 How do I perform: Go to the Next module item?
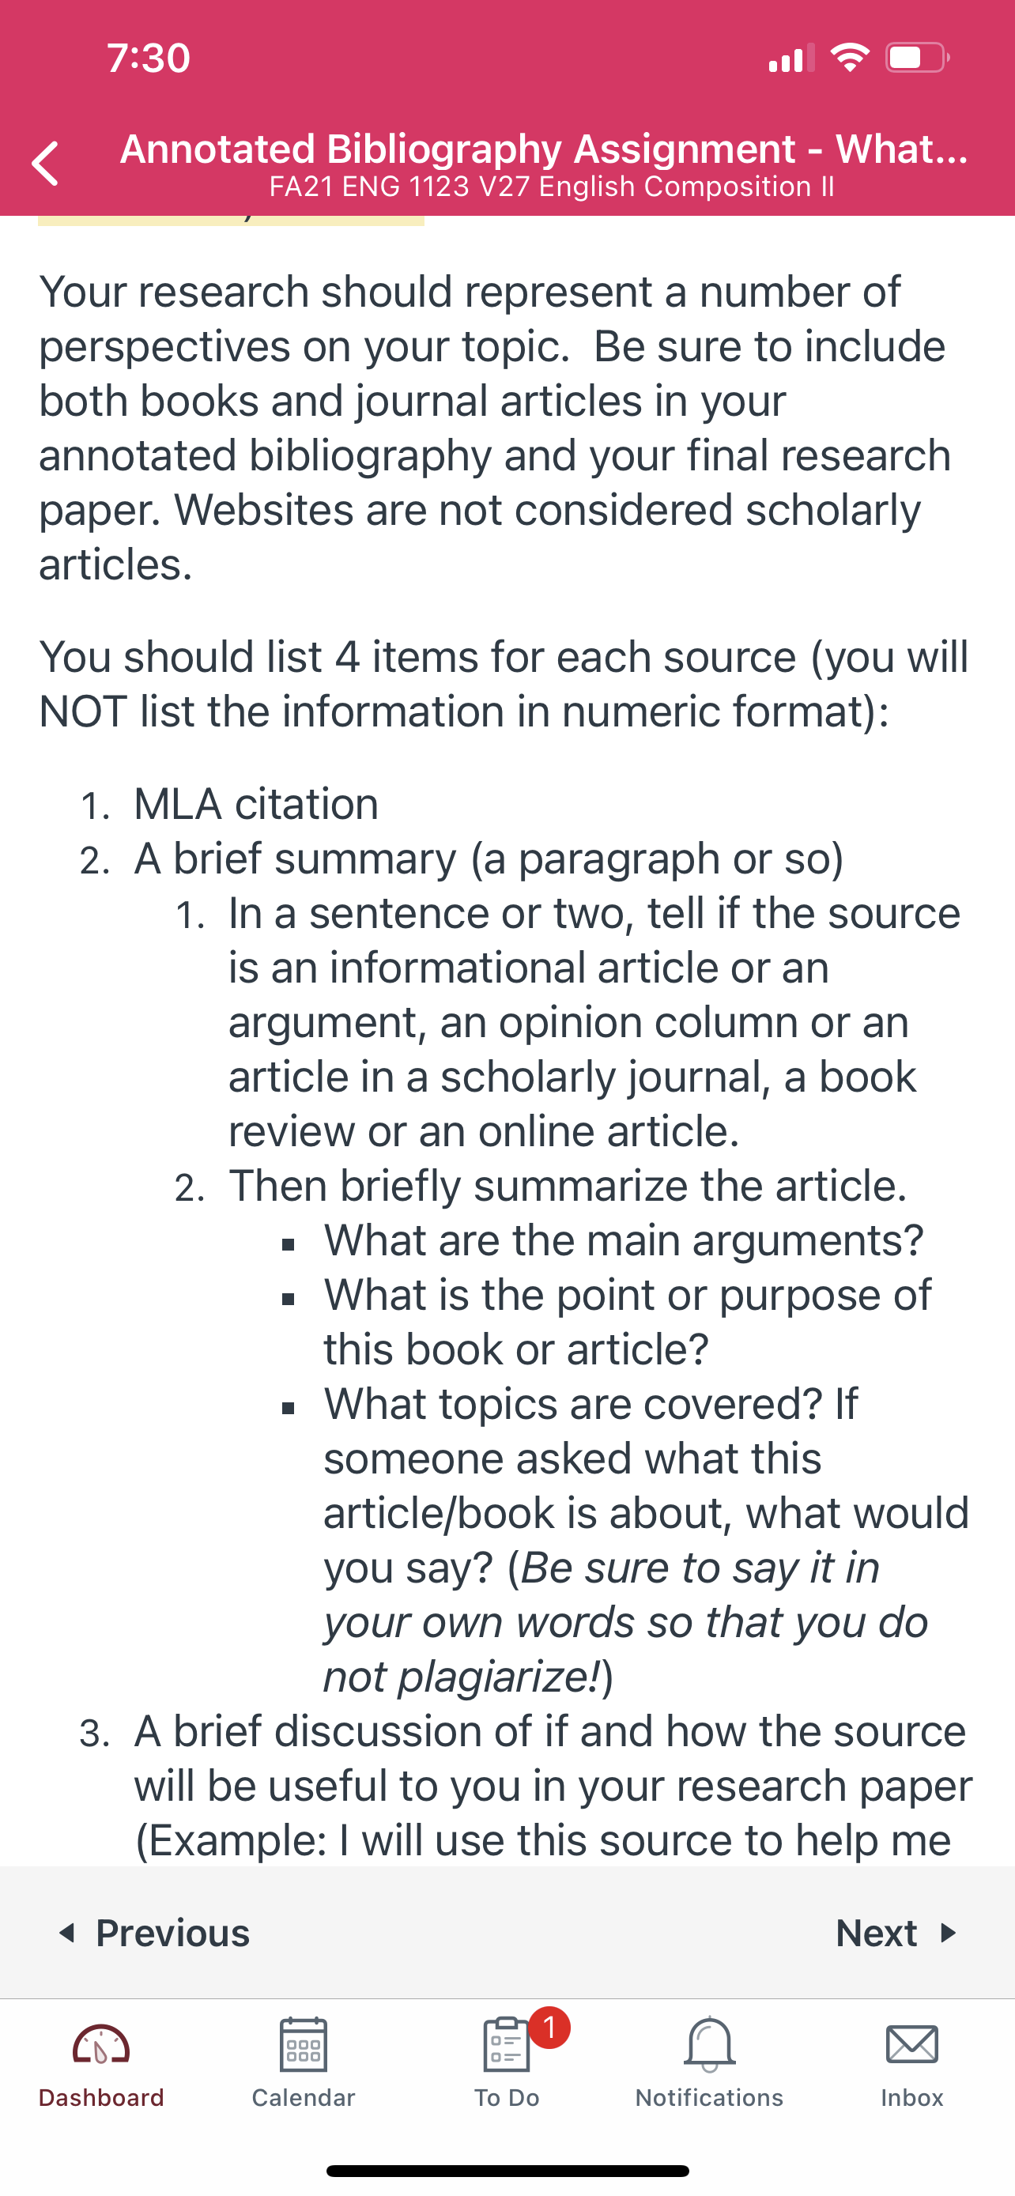click(x=897, y=1933)
